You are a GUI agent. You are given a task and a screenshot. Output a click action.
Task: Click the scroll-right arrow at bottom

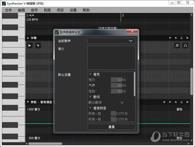click(x=189, y=144)
